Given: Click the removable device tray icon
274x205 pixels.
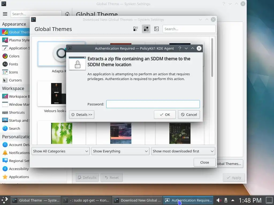Looking at the screenshot, I should [226, 200].
